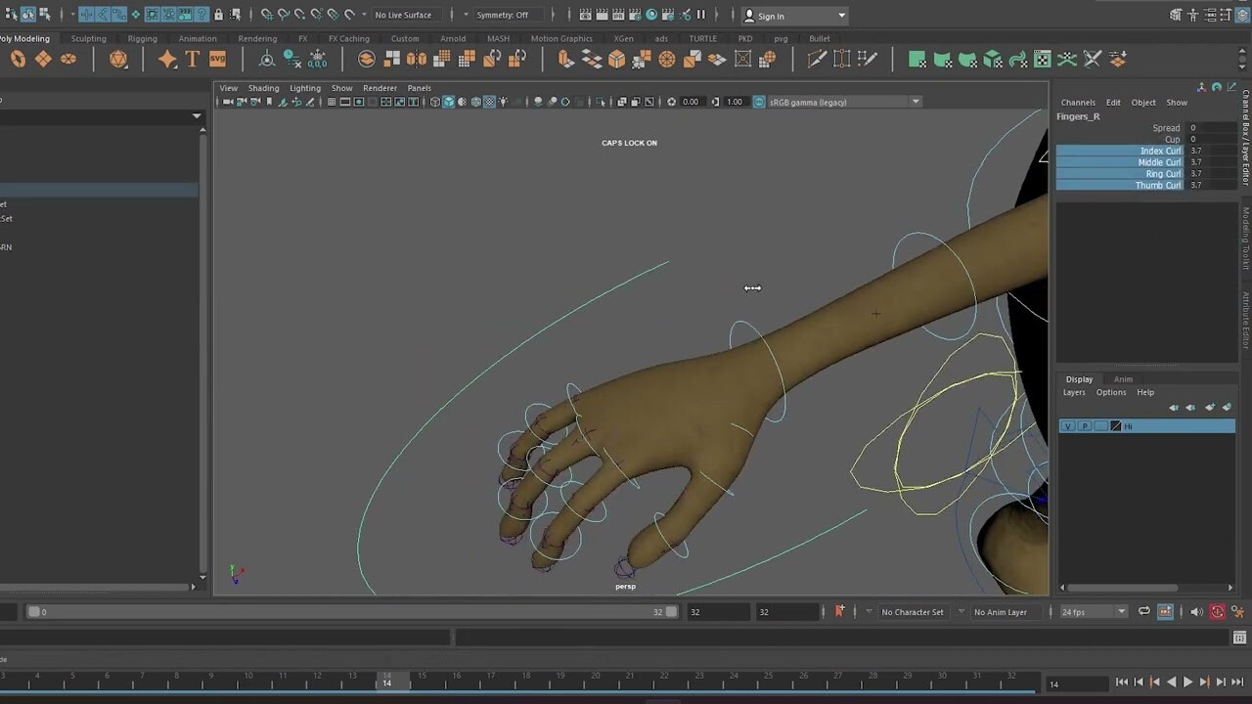Viewport: 1252px width, 704px height.
Task: Click the cycle playback loop icon near frame rate
Action: pyautogui.click(x=1142, y=611)
